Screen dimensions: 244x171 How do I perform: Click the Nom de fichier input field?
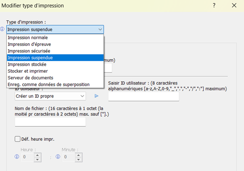click(x=50, y=122)
